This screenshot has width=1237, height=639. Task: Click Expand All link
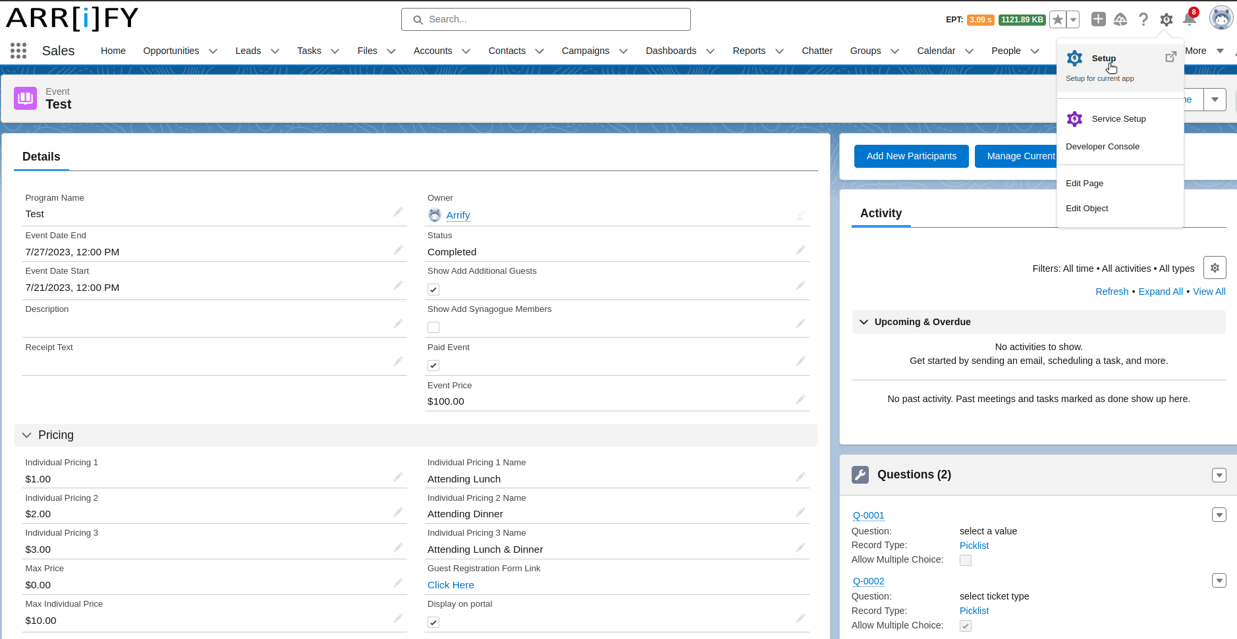[1161, 292]
